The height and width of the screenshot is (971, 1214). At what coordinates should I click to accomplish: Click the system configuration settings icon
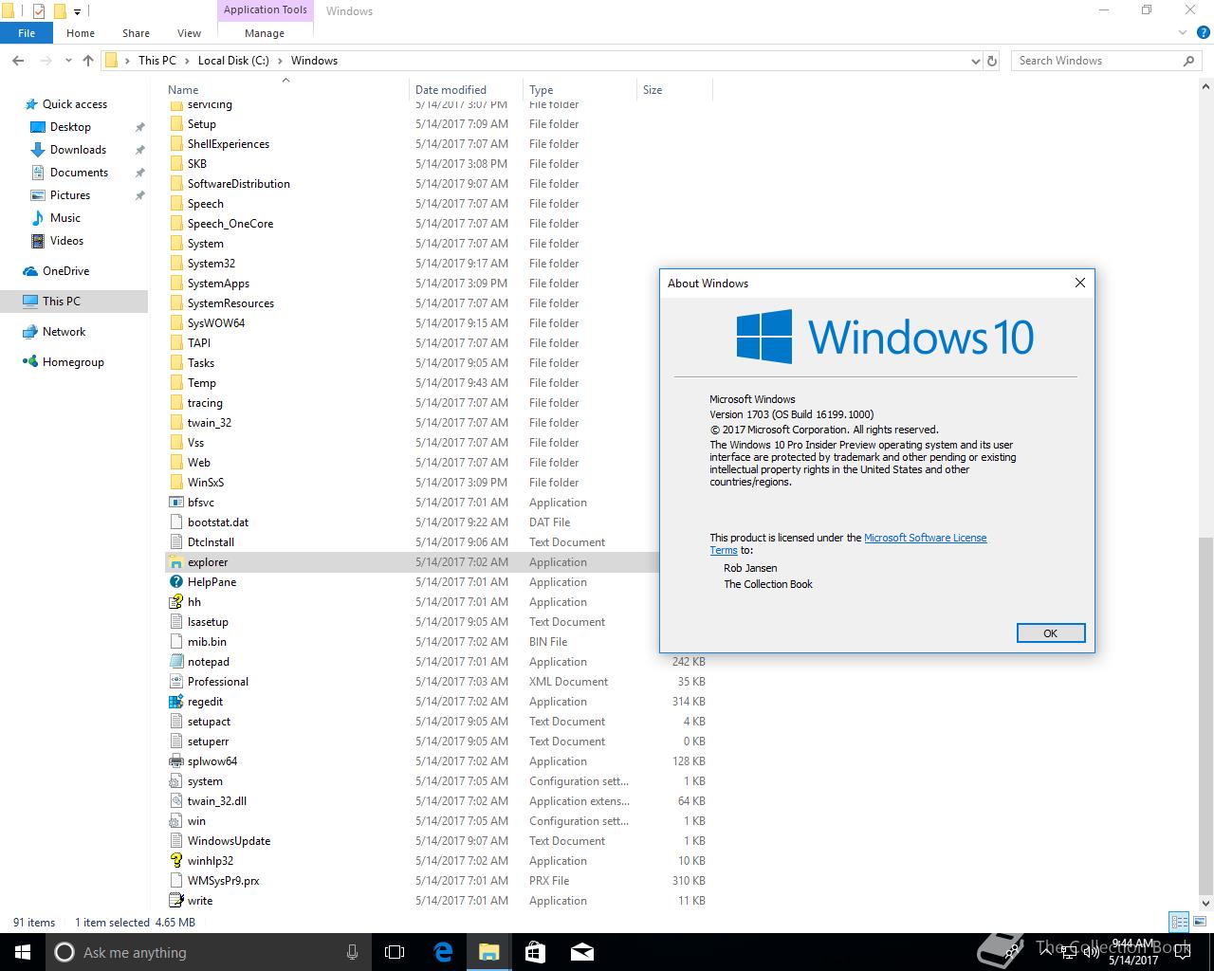175,781
